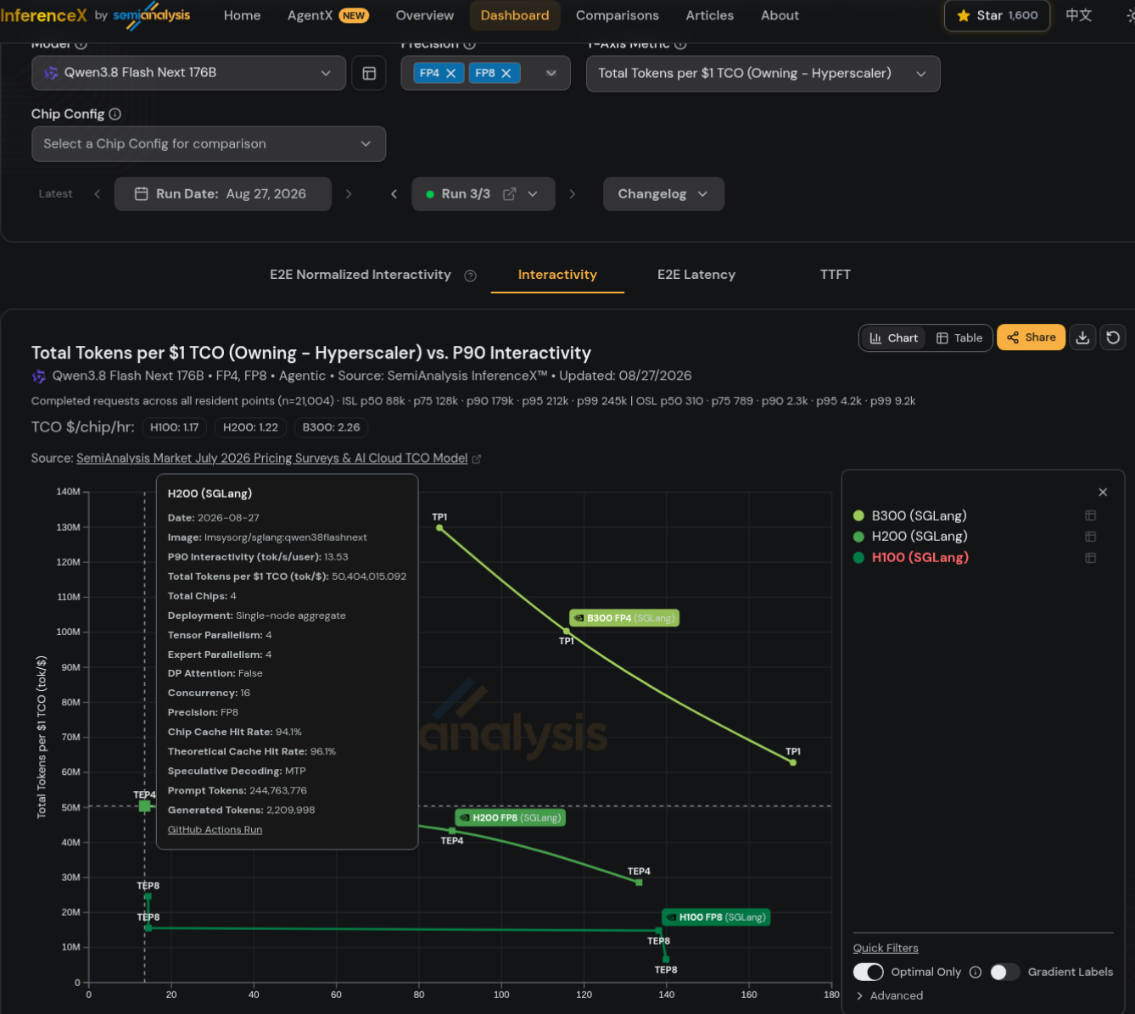Click the H200: 1.22 TCO chip
The width and height of the screenshot is (1135, 1014).
coord(250,427)
